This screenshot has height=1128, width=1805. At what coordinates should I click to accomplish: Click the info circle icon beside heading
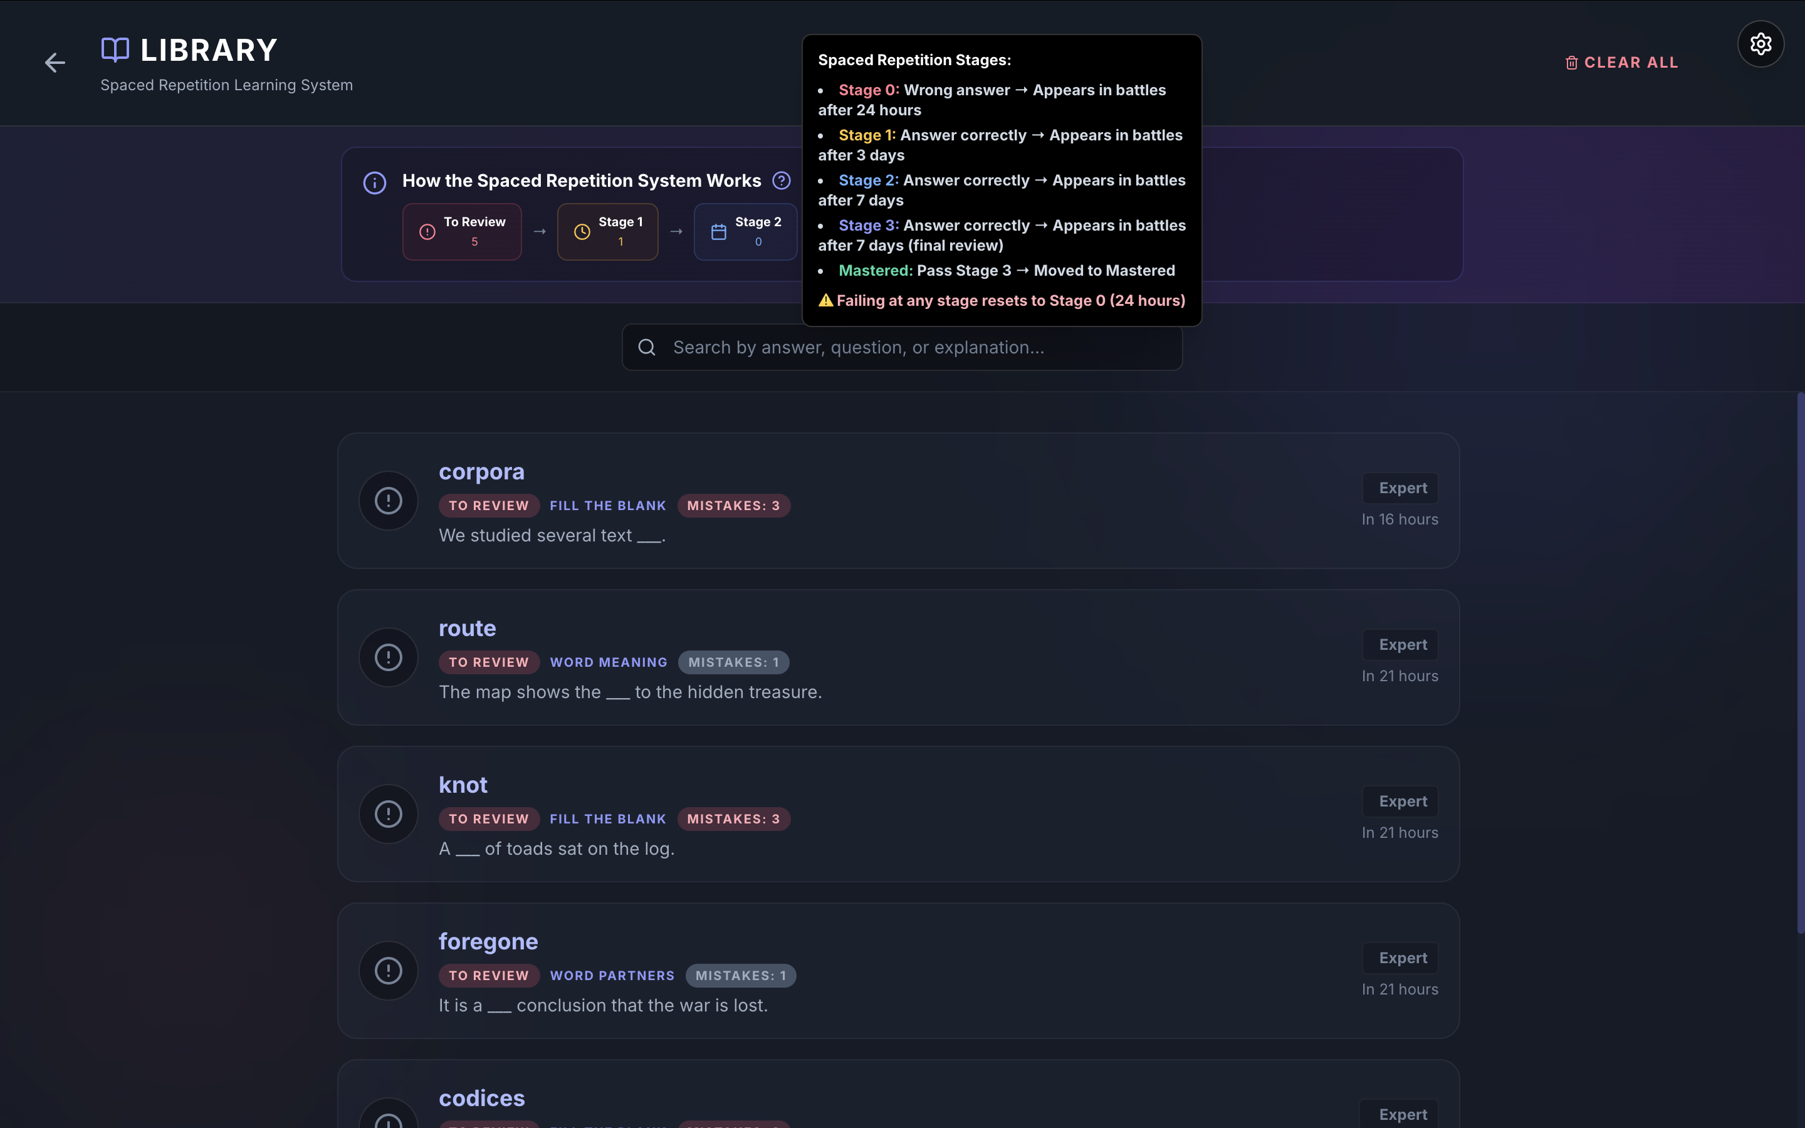(374, 183)
